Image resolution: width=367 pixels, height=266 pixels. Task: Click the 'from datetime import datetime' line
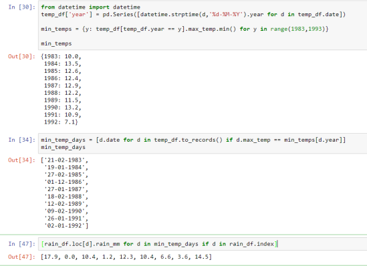(x=90, y=7)
